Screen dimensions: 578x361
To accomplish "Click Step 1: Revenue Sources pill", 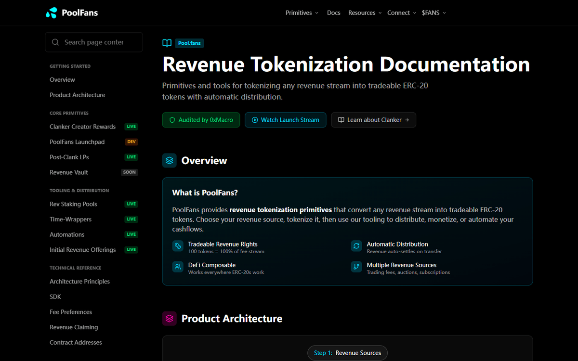I will (347, 353).
